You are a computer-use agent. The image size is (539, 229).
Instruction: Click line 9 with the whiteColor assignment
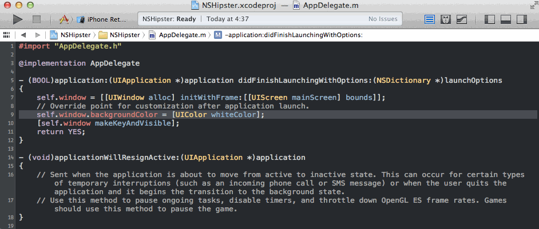tap(142, 115)
